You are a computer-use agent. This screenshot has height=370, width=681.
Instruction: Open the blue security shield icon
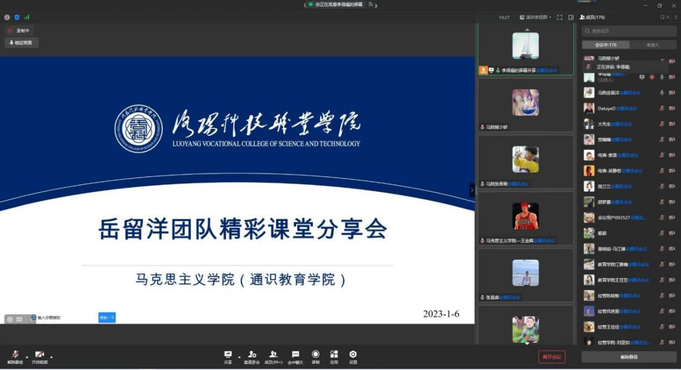(x=17, y=17)
